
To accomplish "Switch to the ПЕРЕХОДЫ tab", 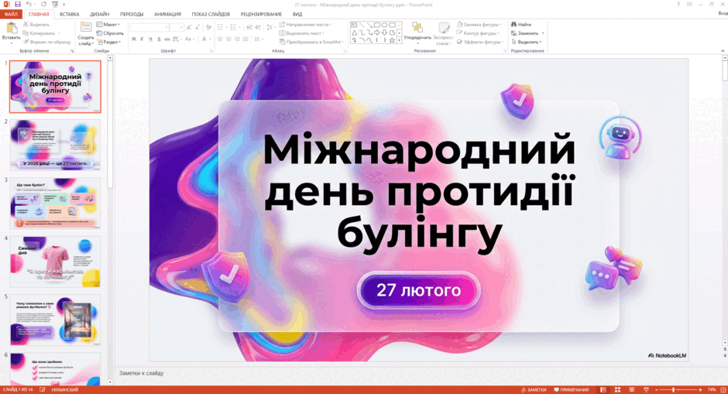I will tap(132, 14).
